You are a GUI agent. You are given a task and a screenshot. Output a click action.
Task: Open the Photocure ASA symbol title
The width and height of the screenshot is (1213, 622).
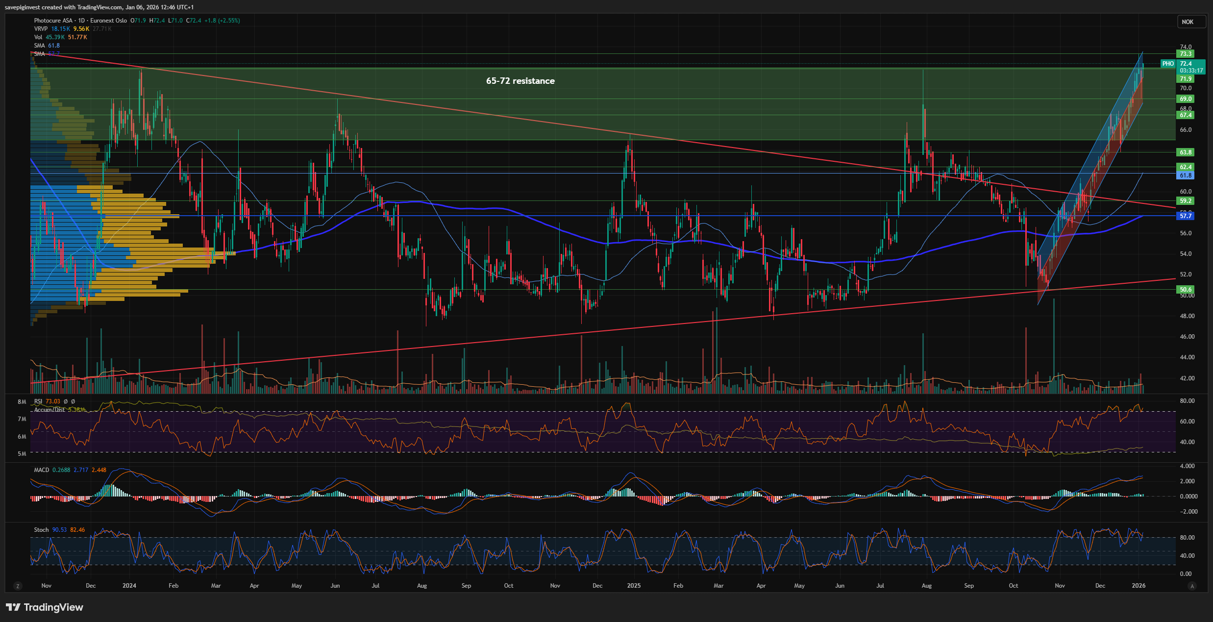tap(53, 21)
